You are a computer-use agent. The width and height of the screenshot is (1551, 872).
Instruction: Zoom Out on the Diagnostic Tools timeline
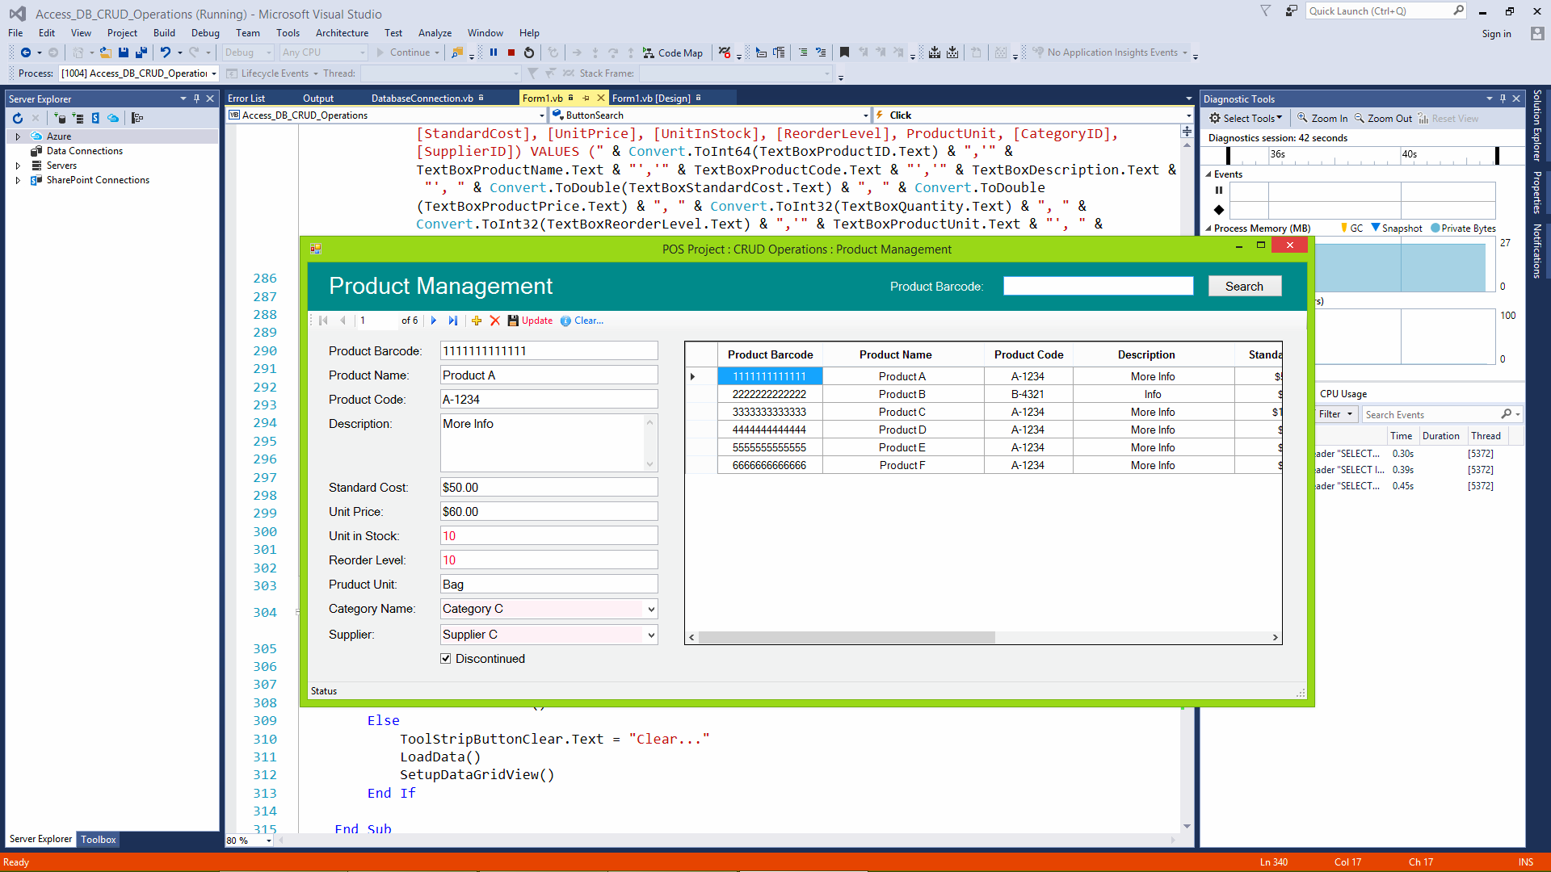pyautogui.click(x=1383, y=119)
